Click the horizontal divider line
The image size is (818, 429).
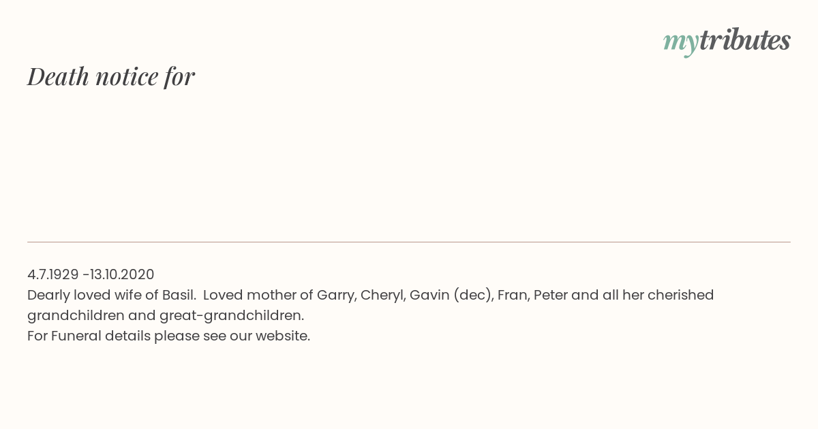click(x=409, y=242)
